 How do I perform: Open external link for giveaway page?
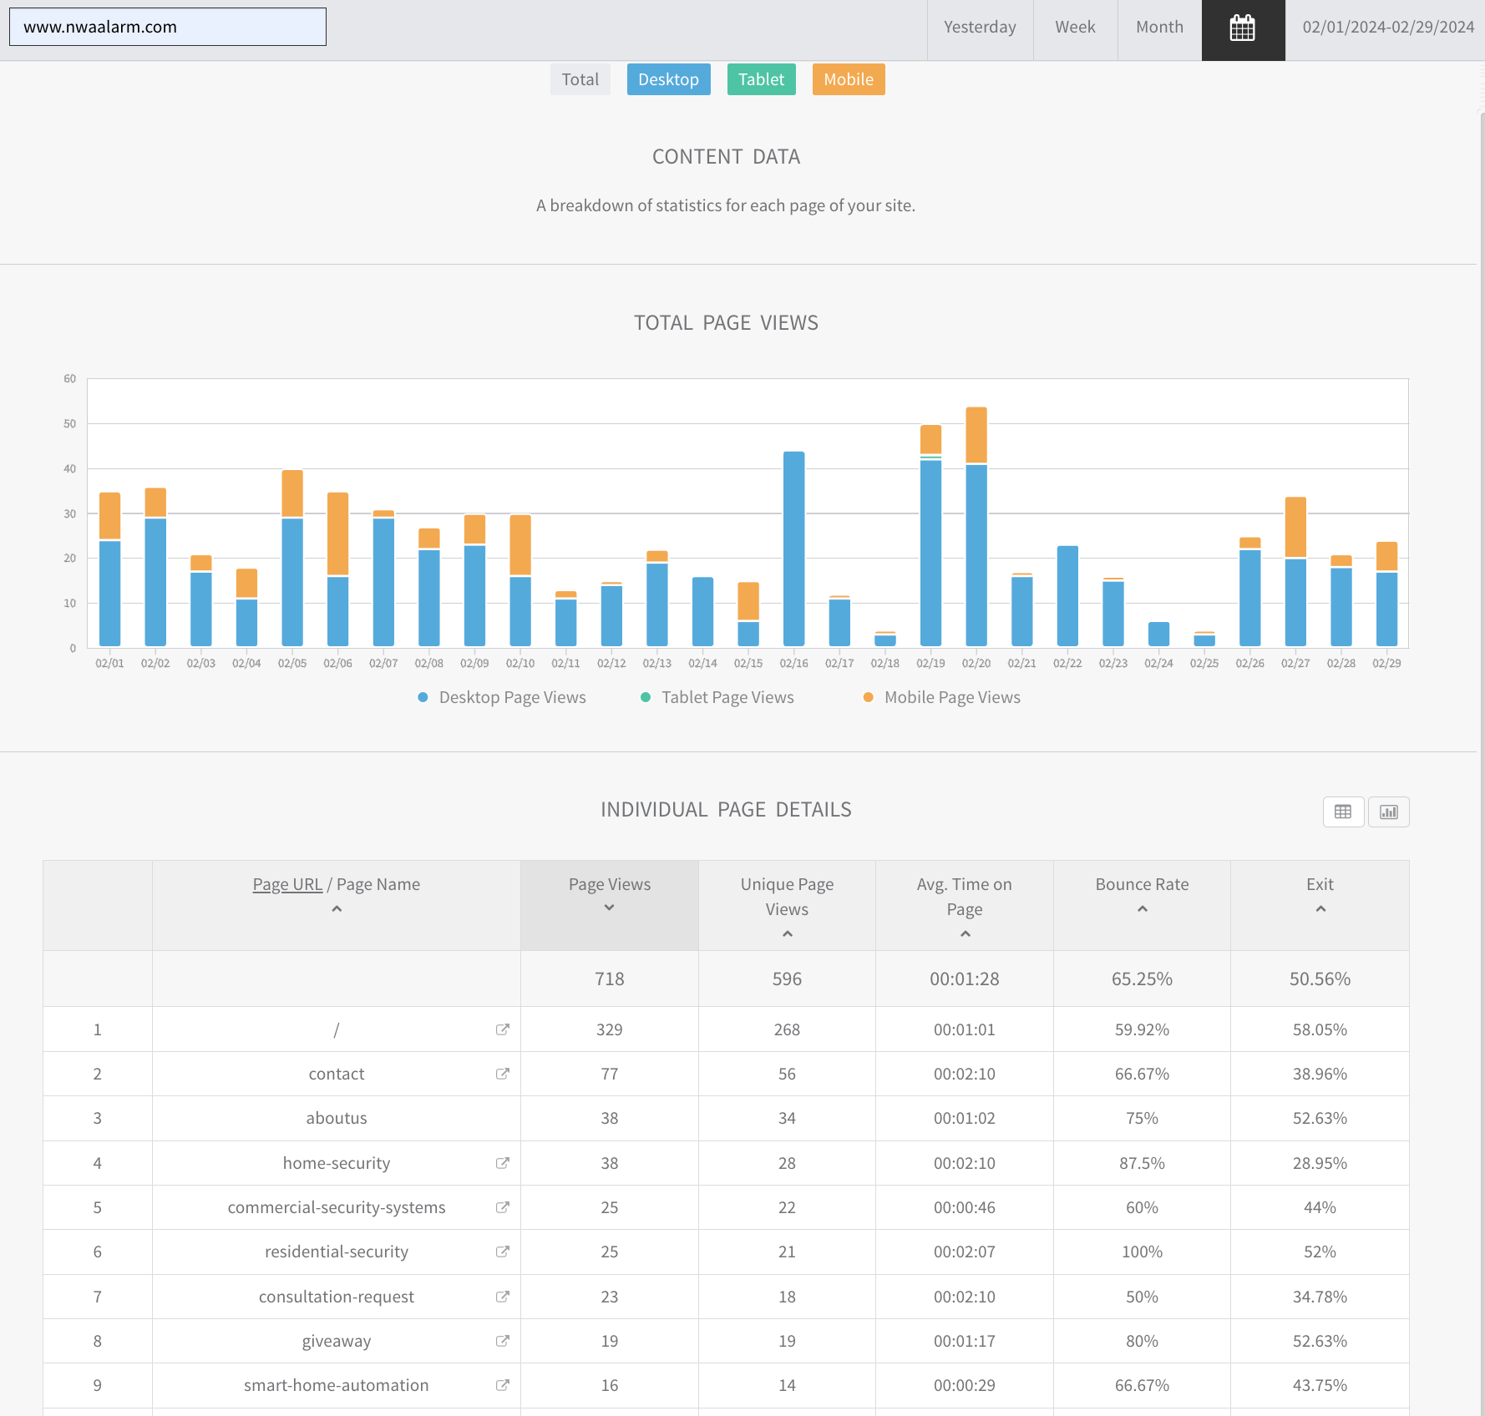pyautogui.click(x=502, y=1341)
